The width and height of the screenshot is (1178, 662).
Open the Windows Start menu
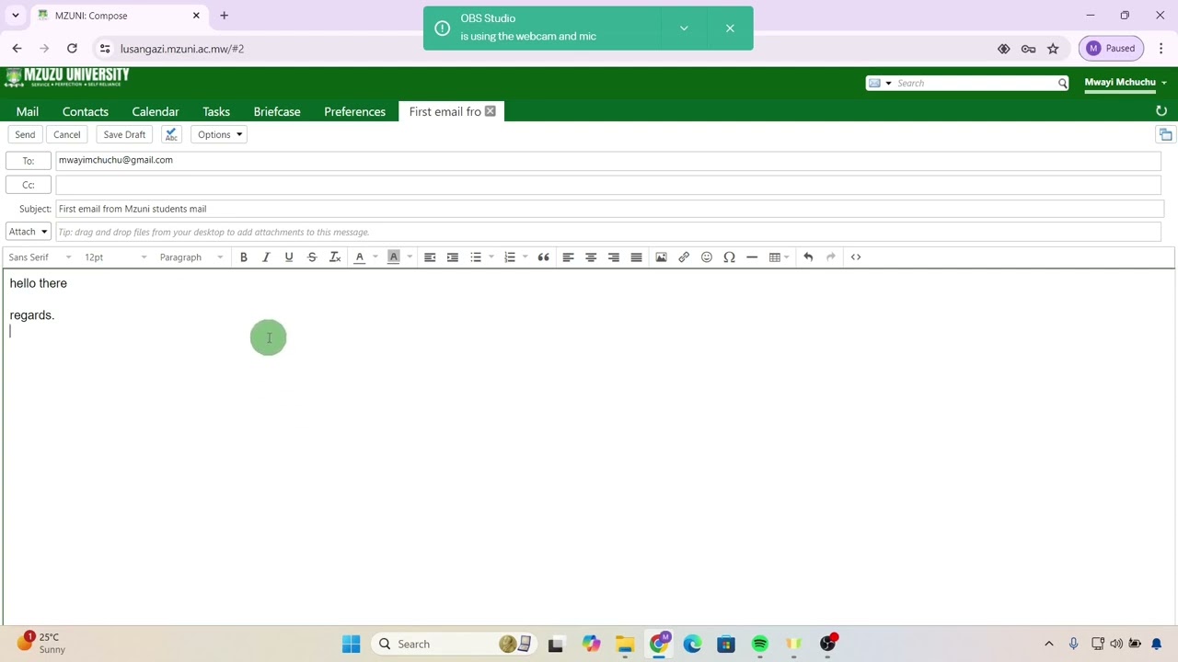coord(352,645)
